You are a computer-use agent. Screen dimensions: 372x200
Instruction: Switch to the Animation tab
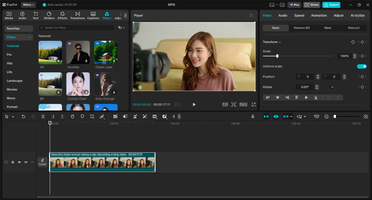click(x=319, y=15)
